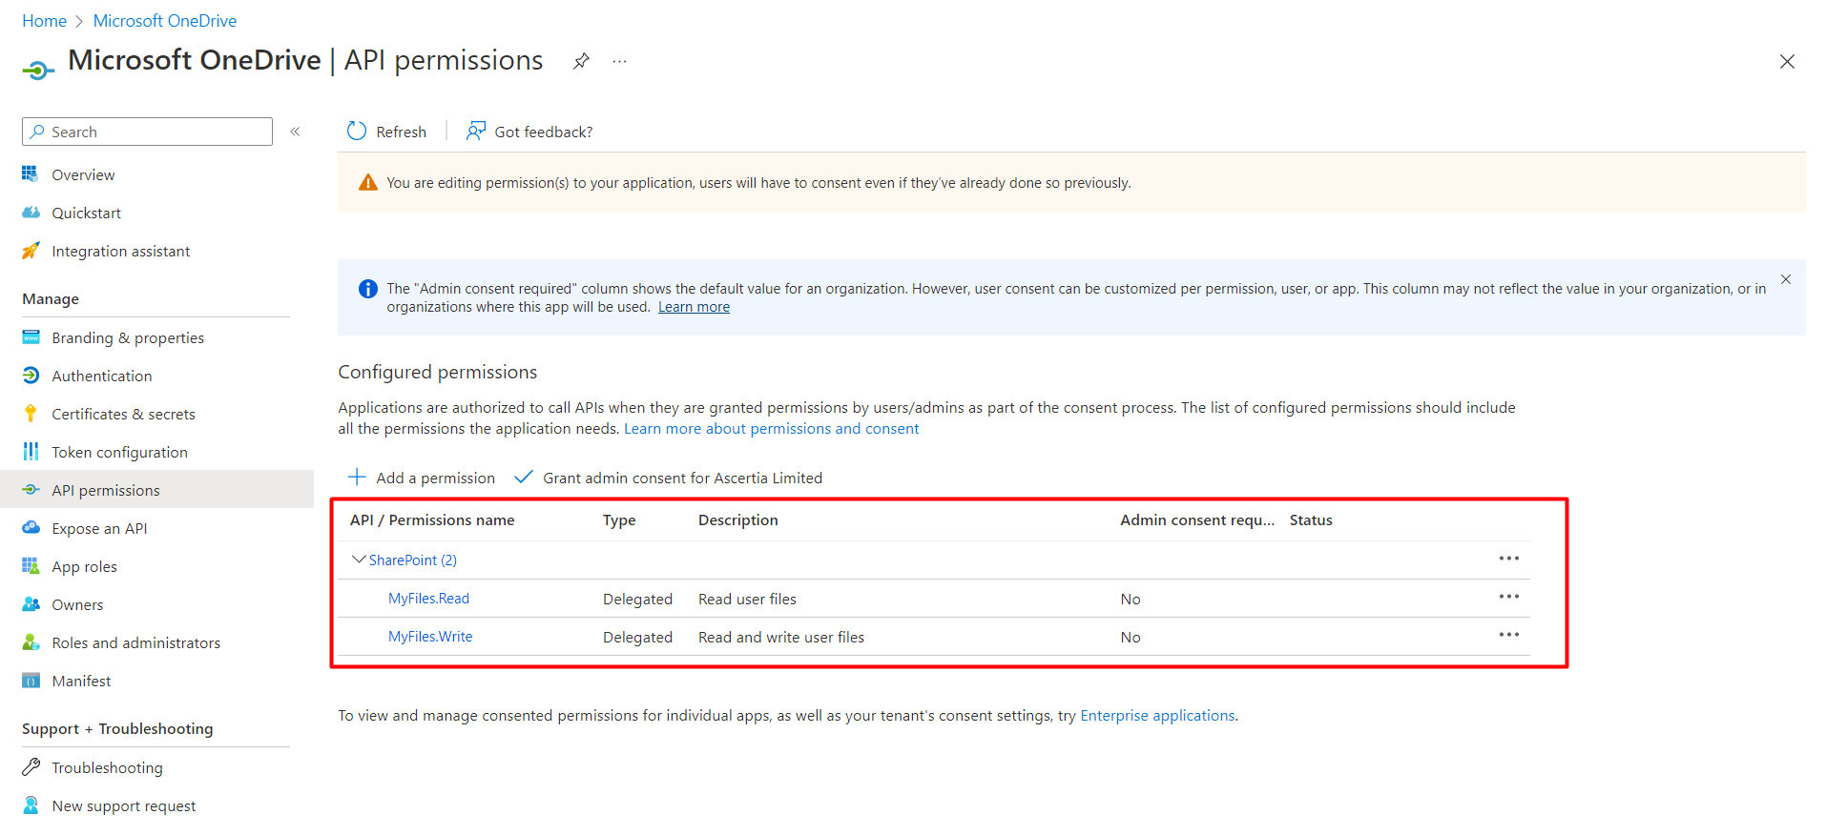
Task: Click the Quickstart cloud icon
Action: 31,213
